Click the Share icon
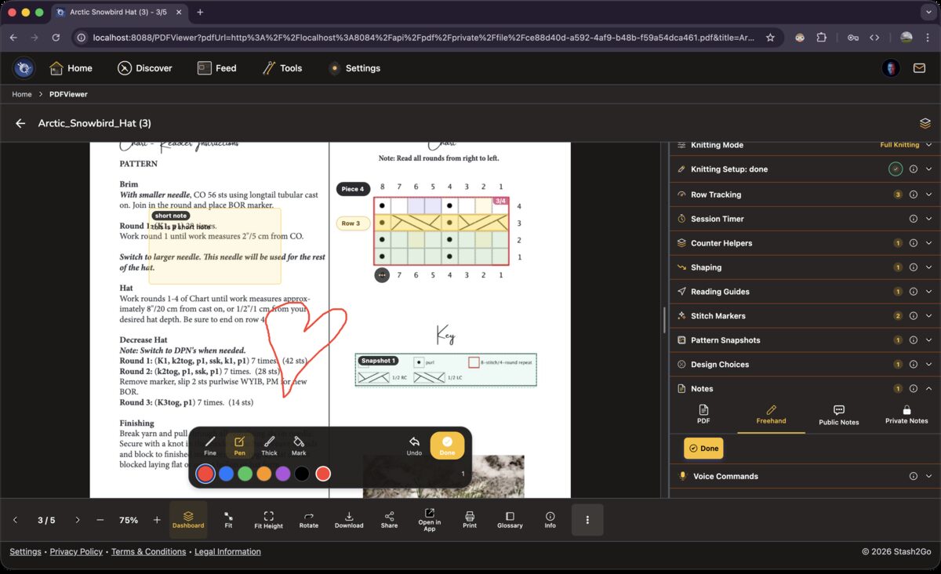This screenshot has width=941, height=574. coord(389,520)
